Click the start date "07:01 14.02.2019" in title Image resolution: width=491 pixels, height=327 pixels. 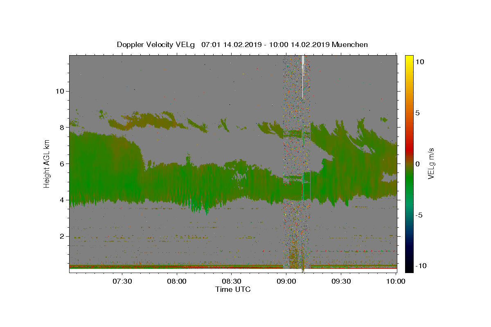point(231,45)
